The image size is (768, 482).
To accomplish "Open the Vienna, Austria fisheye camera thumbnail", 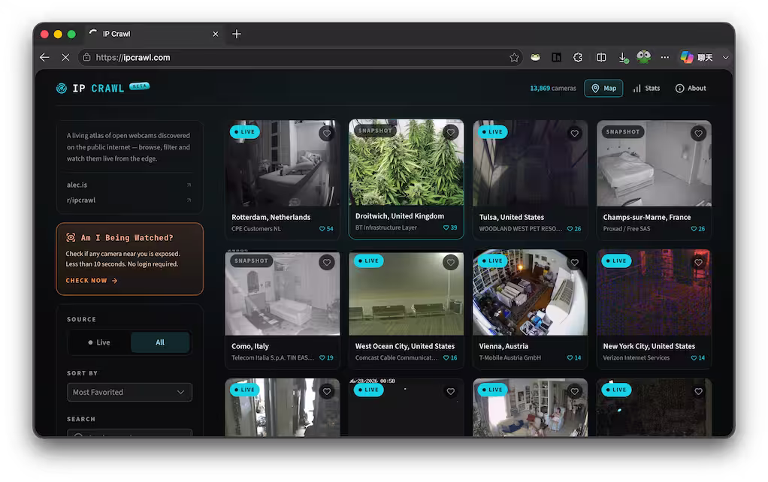I will point(530,292).
